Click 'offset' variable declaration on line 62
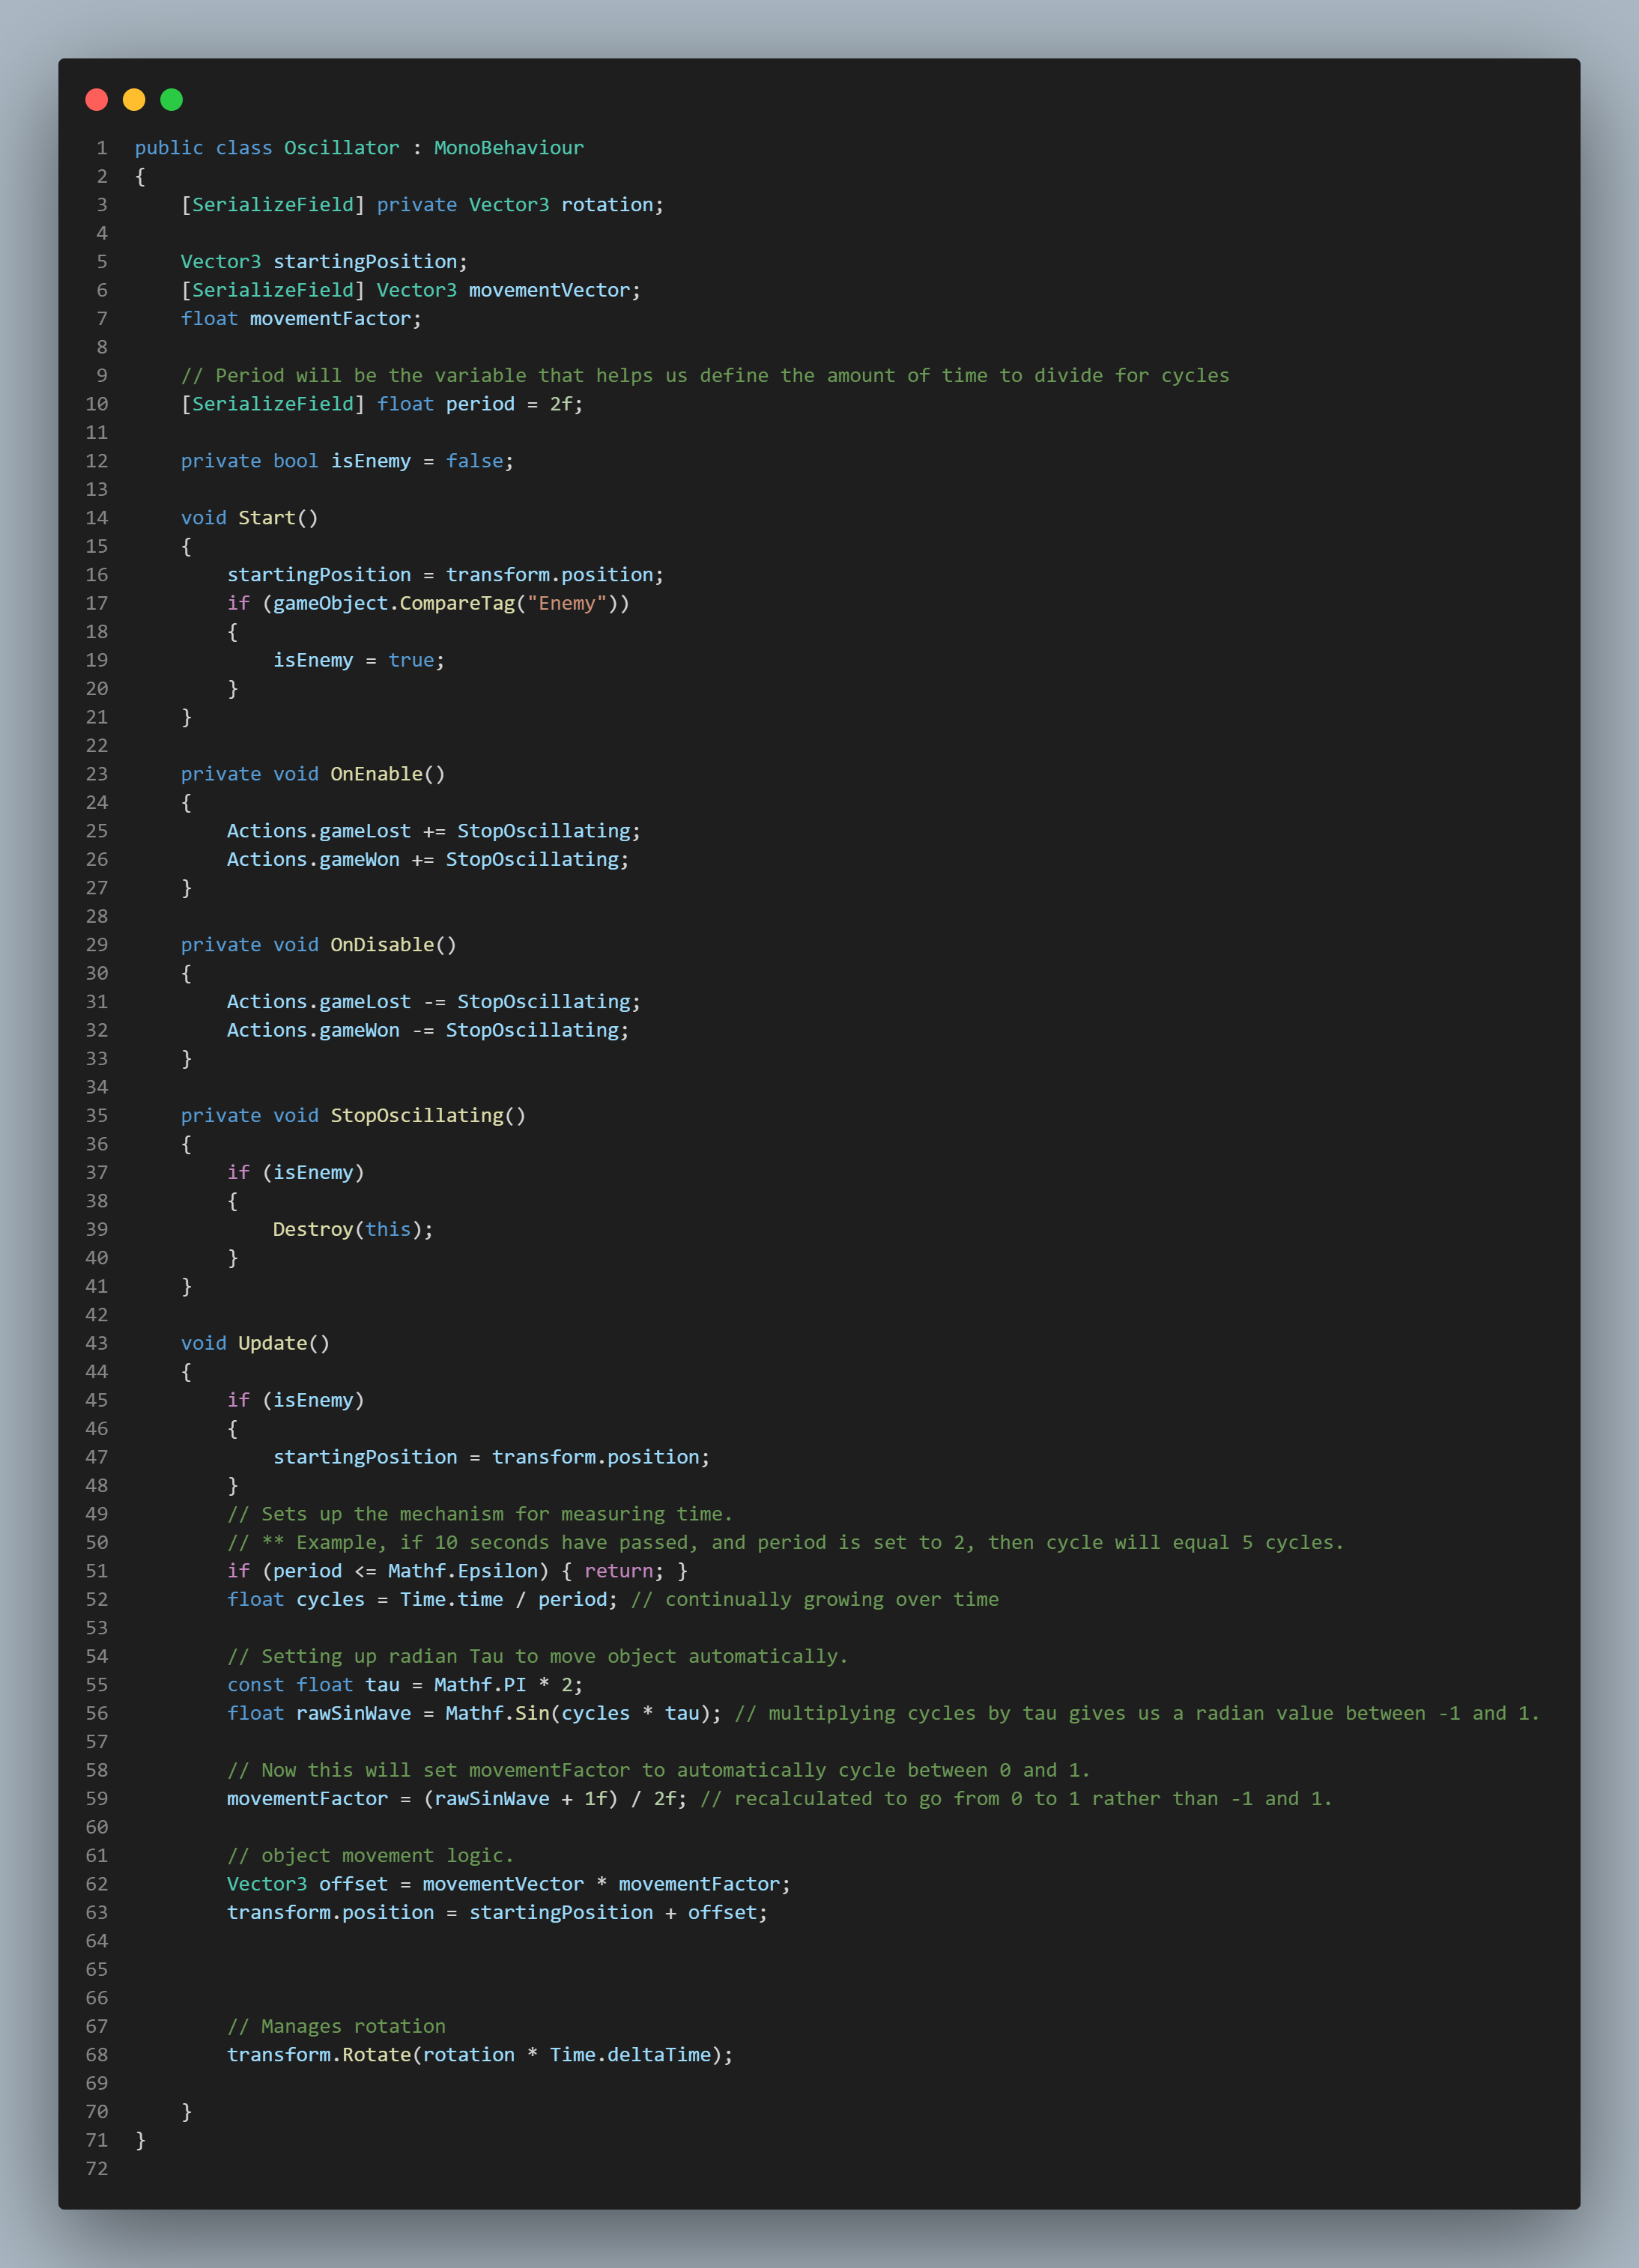 pyautogui.click(x=353, y=1884)
